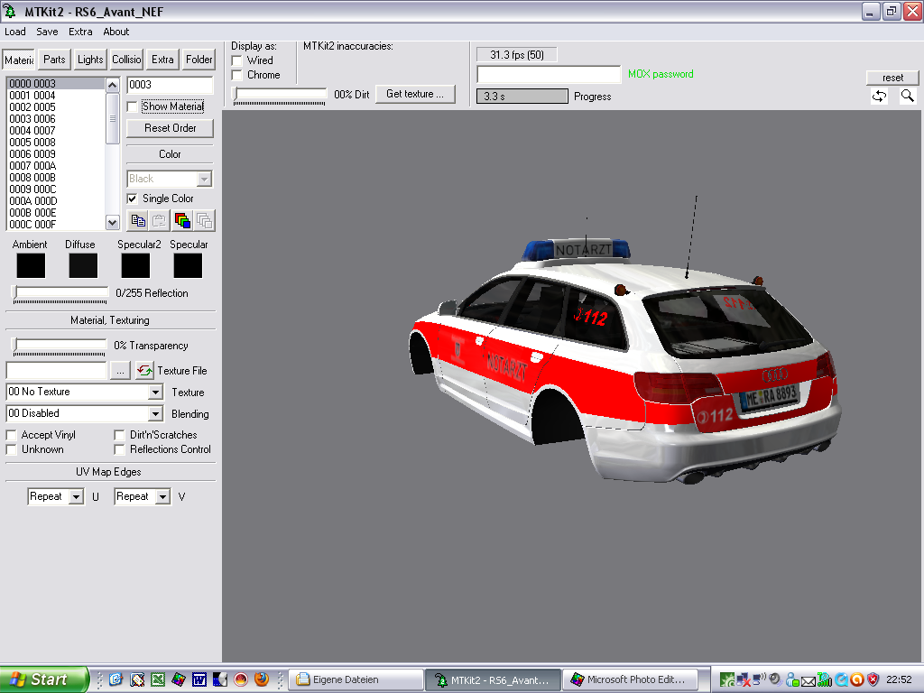The height and width of the screenshot is (693, 924).
Task: Switch to the Folder tab
Action: pos(199,60)
